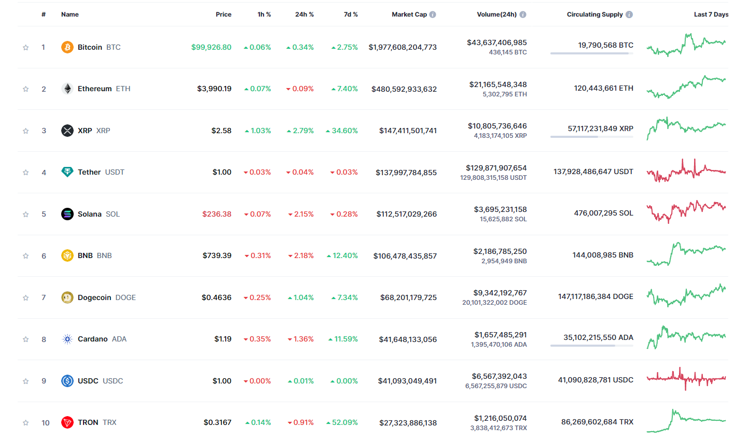Click the Tether logo icon
This screenshot has width=748, height=441.
67,172
